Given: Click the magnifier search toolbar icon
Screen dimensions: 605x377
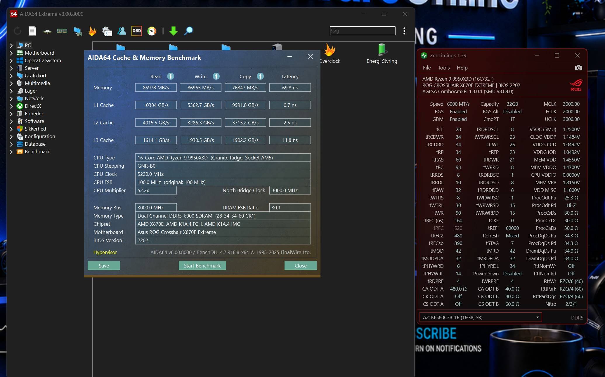Looking at the screenshot, I should (x=188, y=31).
